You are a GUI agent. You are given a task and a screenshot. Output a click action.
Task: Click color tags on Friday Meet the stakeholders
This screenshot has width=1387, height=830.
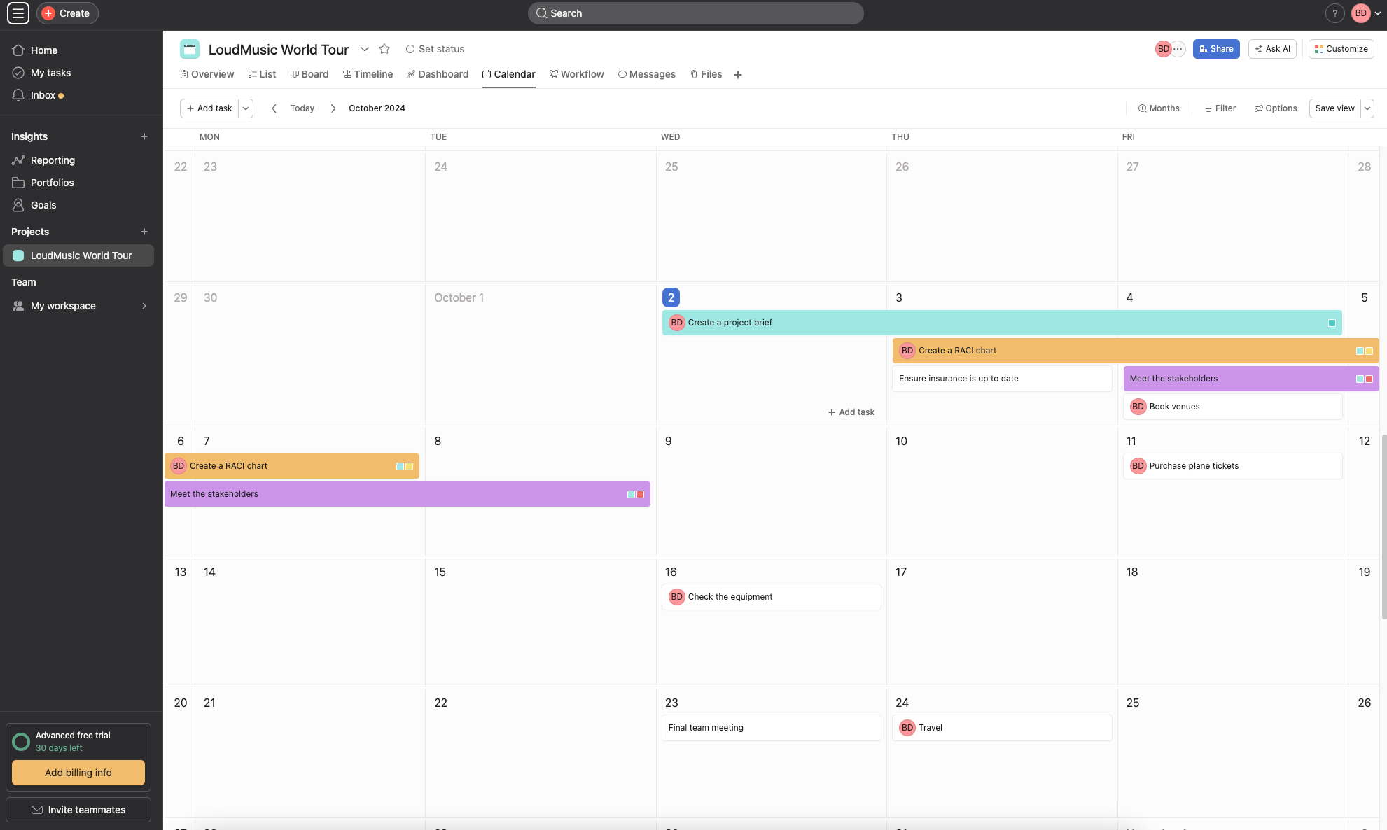point(1364,379)
